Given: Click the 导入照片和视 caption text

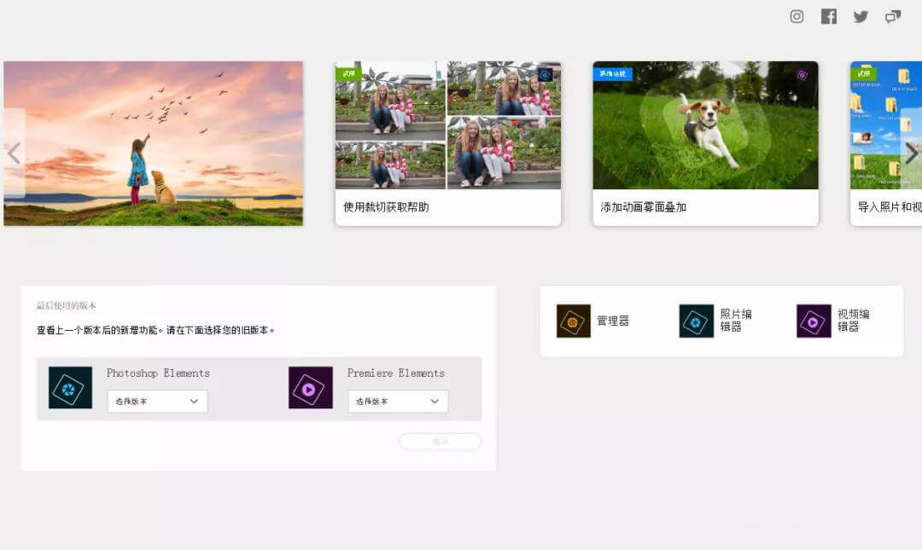Looking at the screenshot, I should click(890, 207).
